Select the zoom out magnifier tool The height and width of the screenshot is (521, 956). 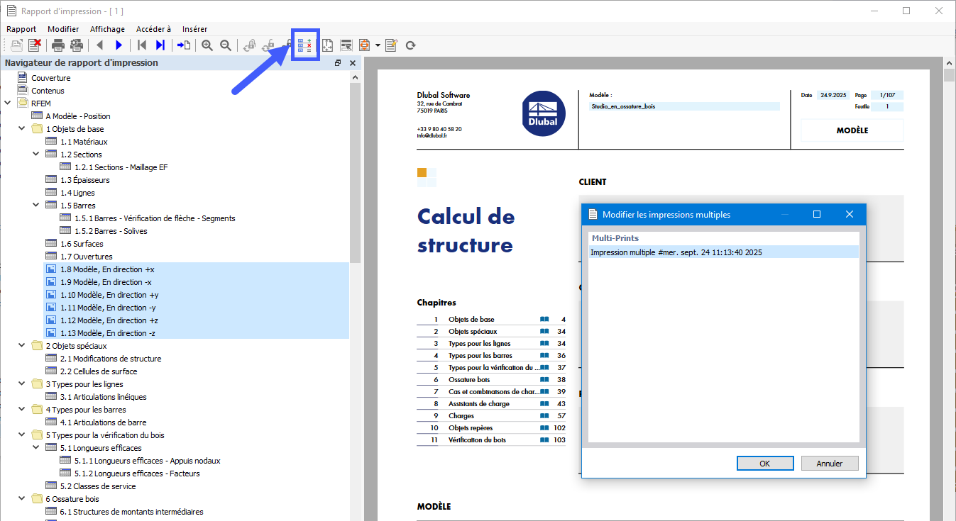click(224, 45)
